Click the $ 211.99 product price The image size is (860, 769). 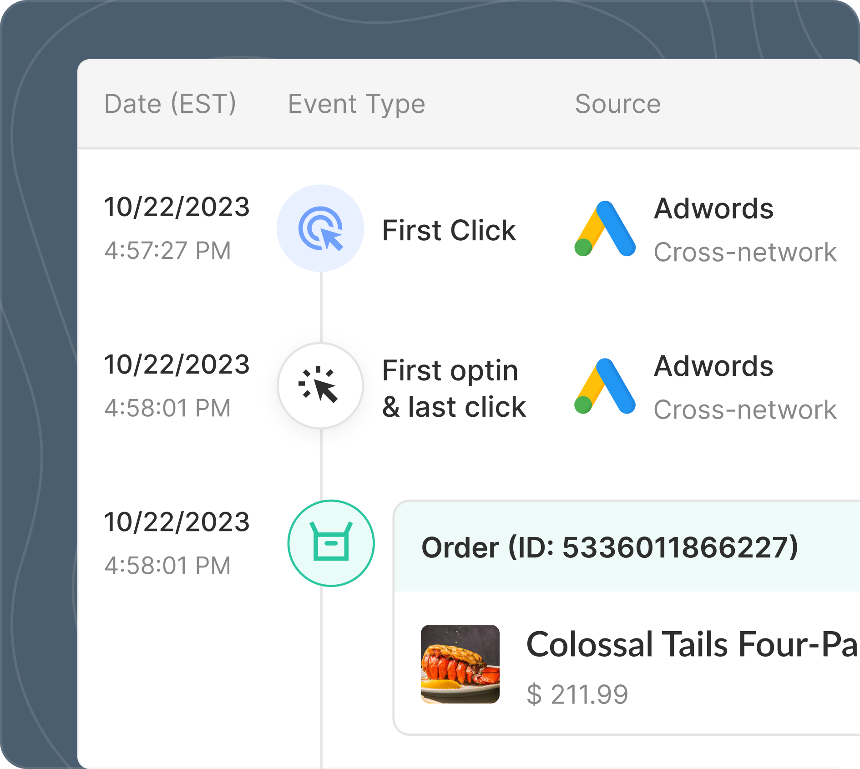(577, 694)
